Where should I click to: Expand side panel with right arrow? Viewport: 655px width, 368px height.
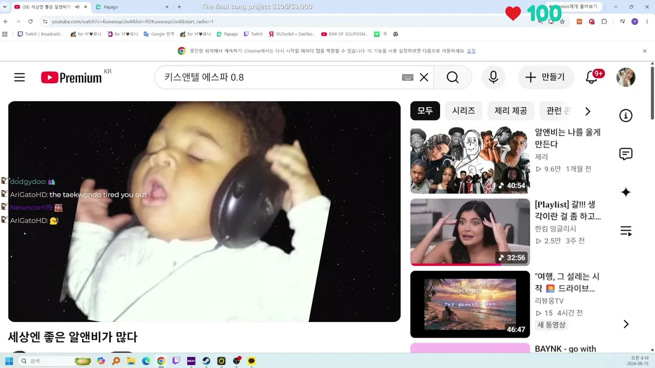[626, 324]
